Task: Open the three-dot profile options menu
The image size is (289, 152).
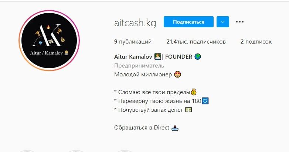Action: point(239,22)
